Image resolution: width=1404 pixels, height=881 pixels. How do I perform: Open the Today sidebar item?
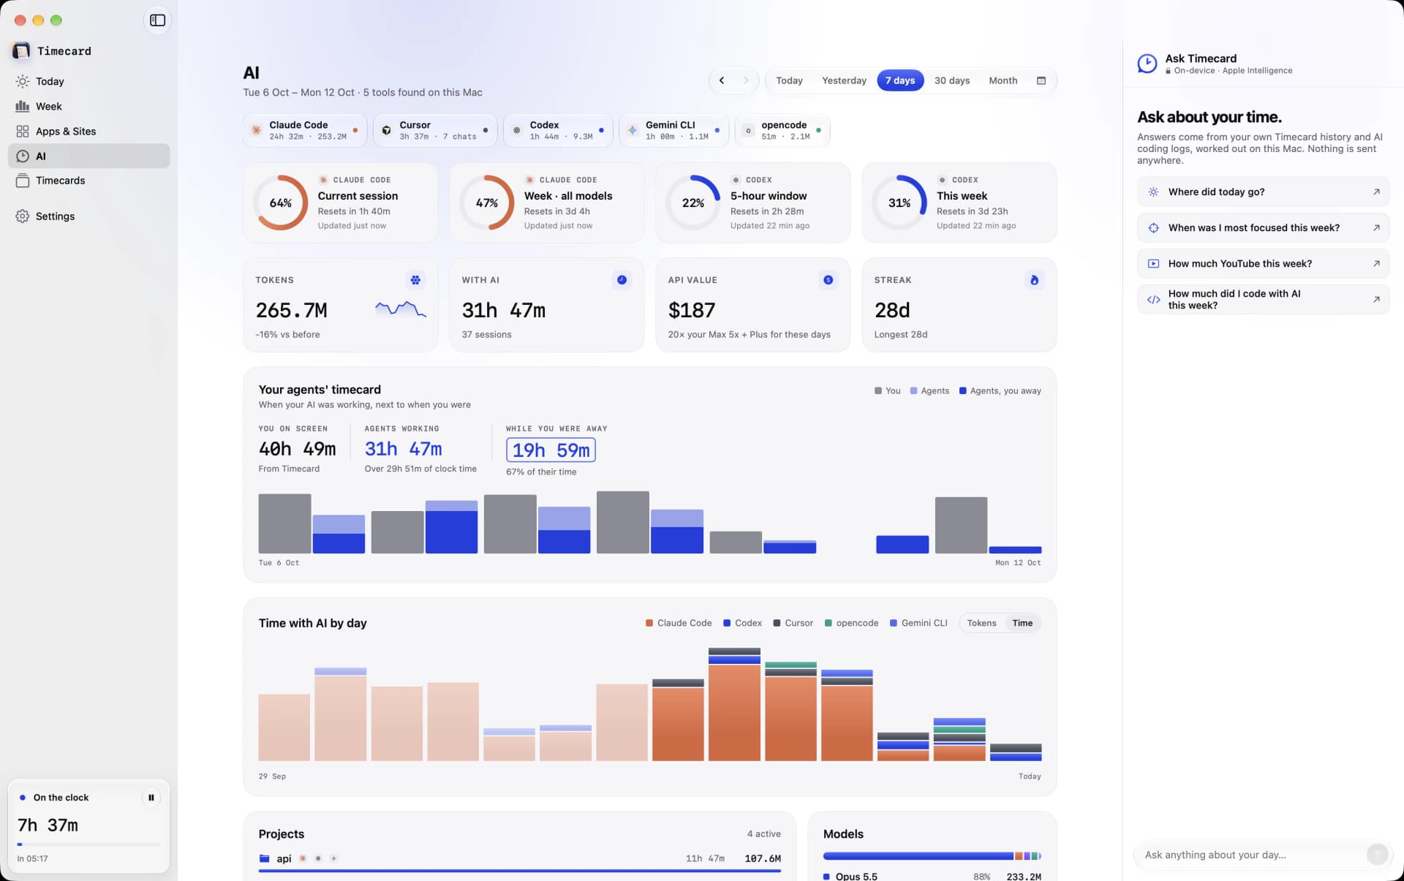(x=88, y=81)
